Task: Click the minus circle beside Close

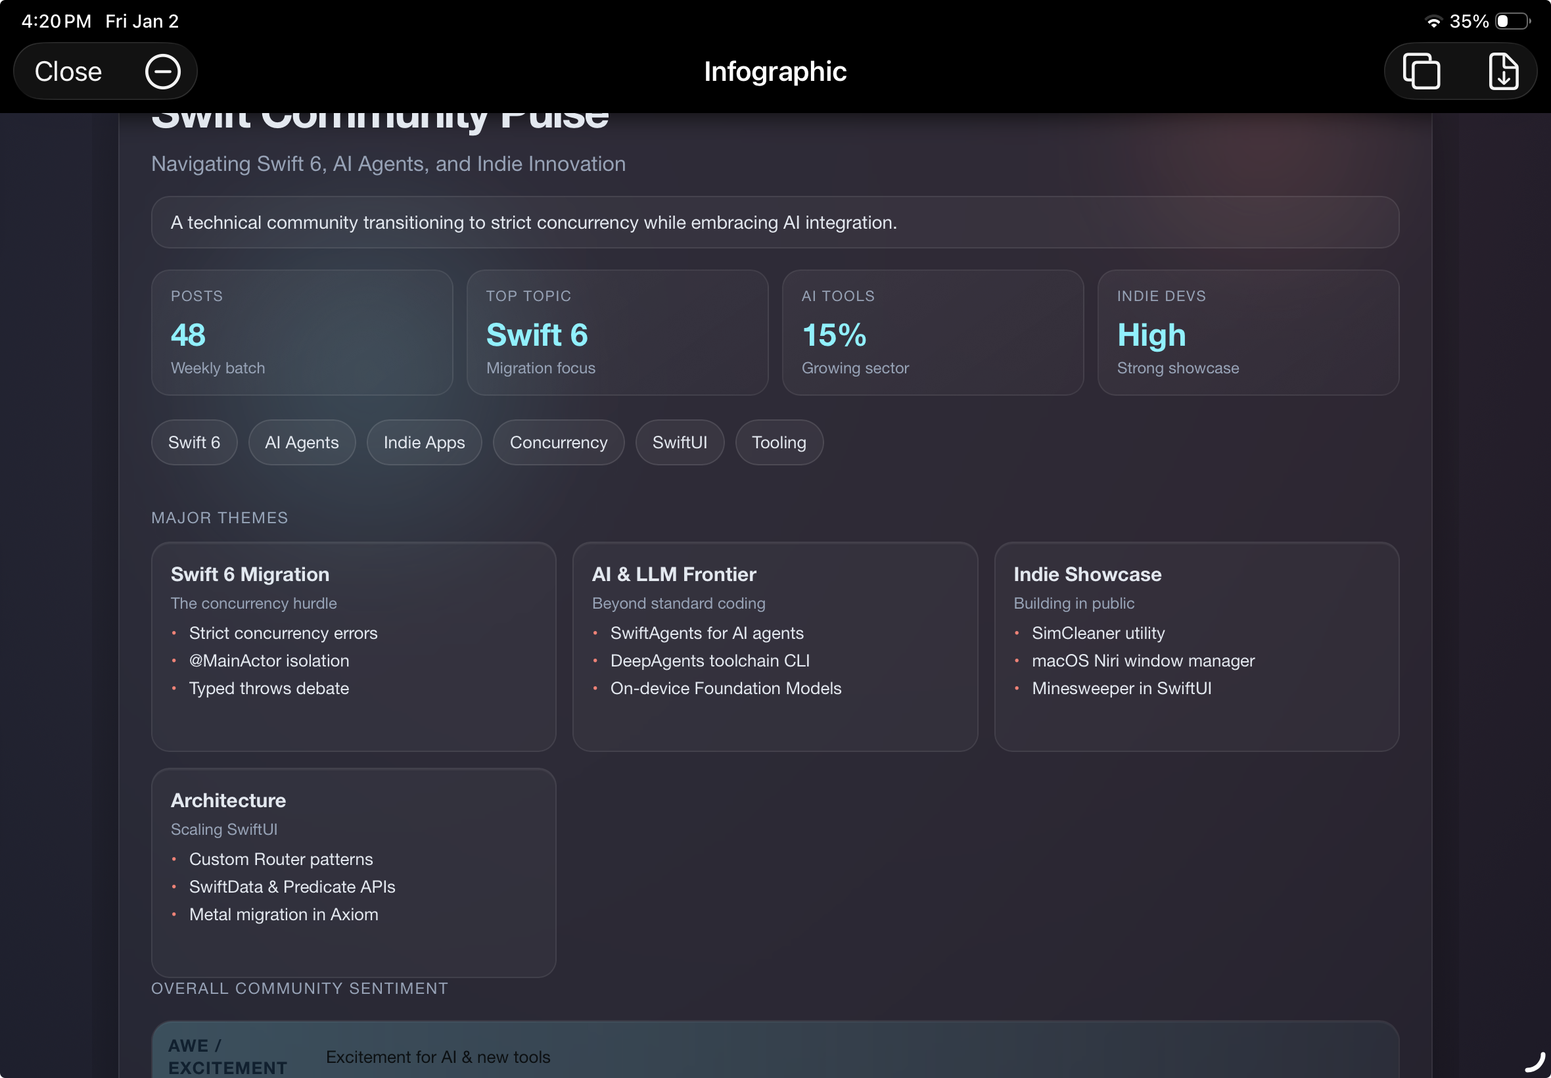Action: [164, 71]
